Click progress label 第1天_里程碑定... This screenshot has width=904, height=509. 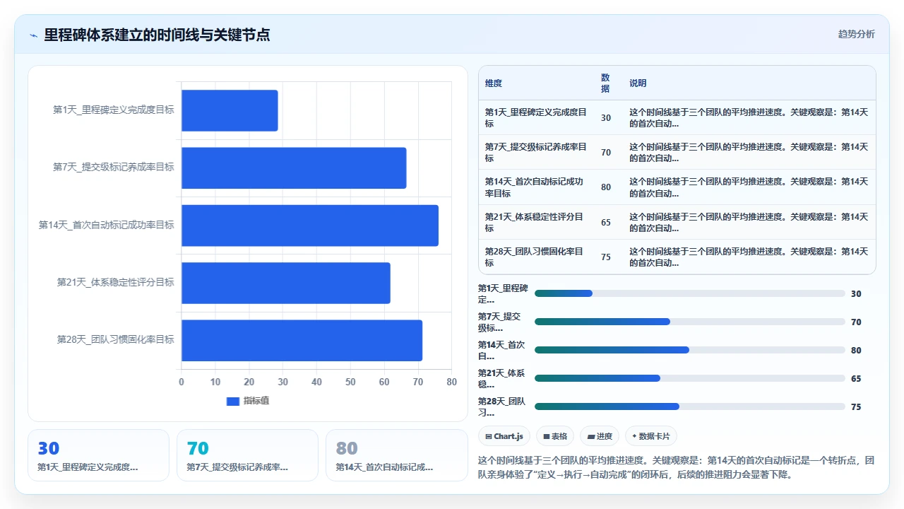[503, 293]
